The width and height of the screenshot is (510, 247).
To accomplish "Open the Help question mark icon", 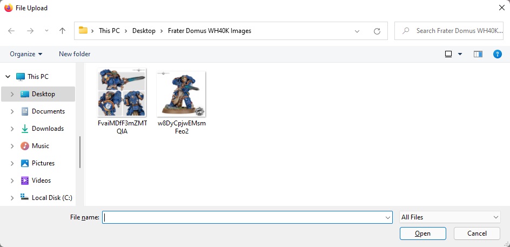I will coord(498,54).
